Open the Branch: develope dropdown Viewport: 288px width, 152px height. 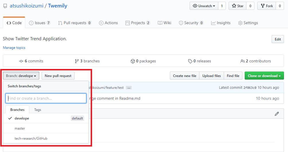21,76
